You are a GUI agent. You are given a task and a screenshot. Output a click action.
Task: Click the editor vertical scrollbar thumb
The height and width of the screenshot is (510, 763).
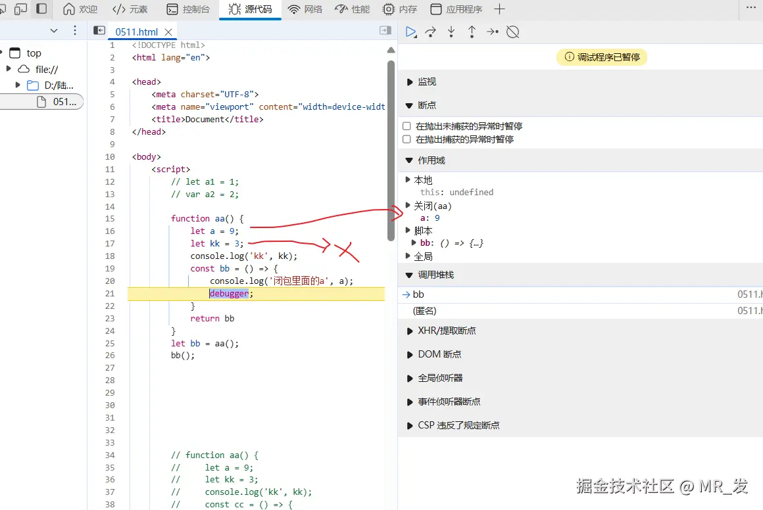pos(391,150)
